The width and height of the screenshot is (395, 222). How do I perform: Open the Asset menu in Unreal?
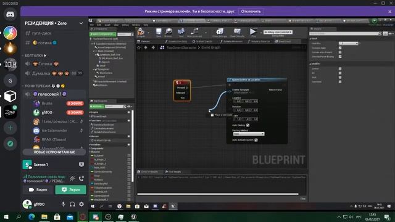(107, 25)
